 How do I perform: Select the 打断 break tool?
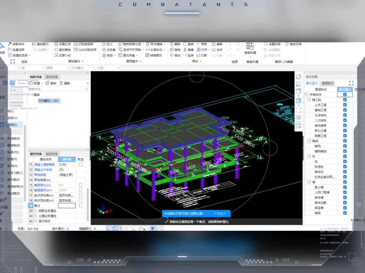pyautogui.click(x=202, y=55)
